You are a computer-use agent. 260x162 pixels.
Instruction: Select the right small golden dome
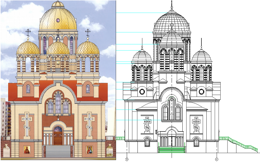[88, 49]
